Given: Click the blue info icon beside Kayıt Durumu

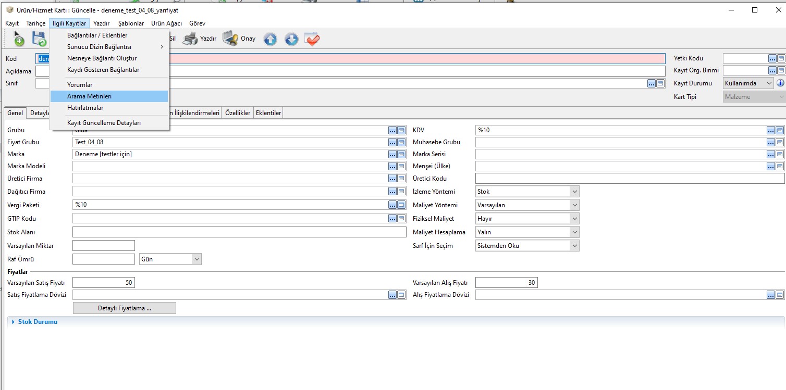Looking at the screenshot, I should (x=780, y=83).
